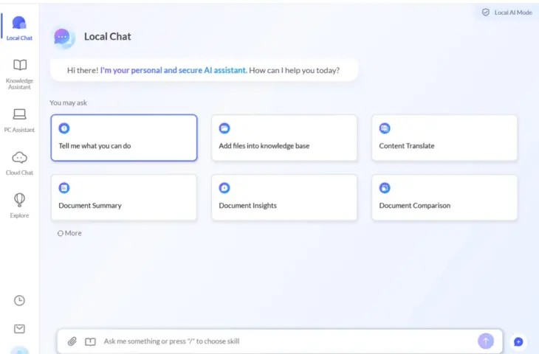Switch to Knowledge Assistant
This screenshot has width=539, height=354.
click(x=19, y=73)
